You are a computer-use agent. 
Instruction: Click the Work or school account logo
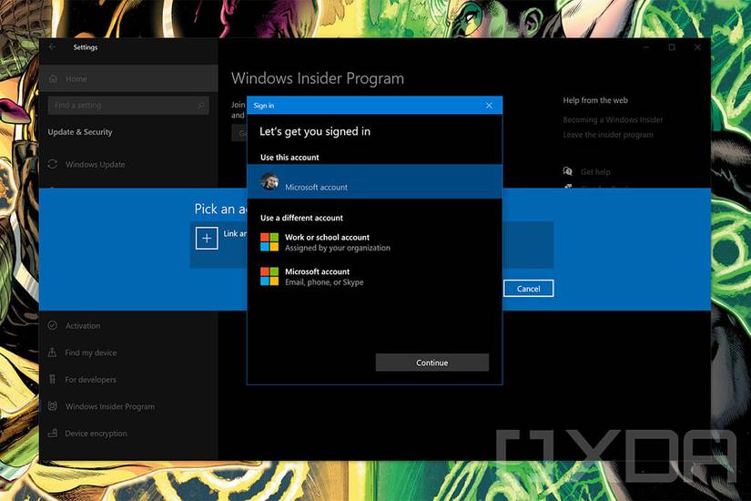269,242
